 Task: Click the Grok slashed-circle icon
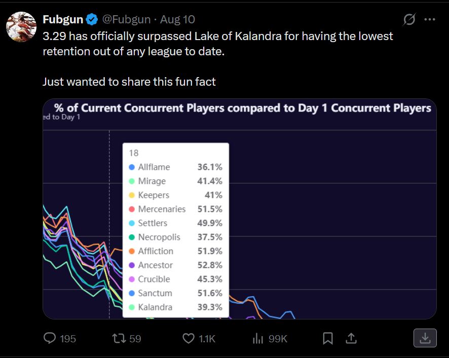(x=409, y=19)
